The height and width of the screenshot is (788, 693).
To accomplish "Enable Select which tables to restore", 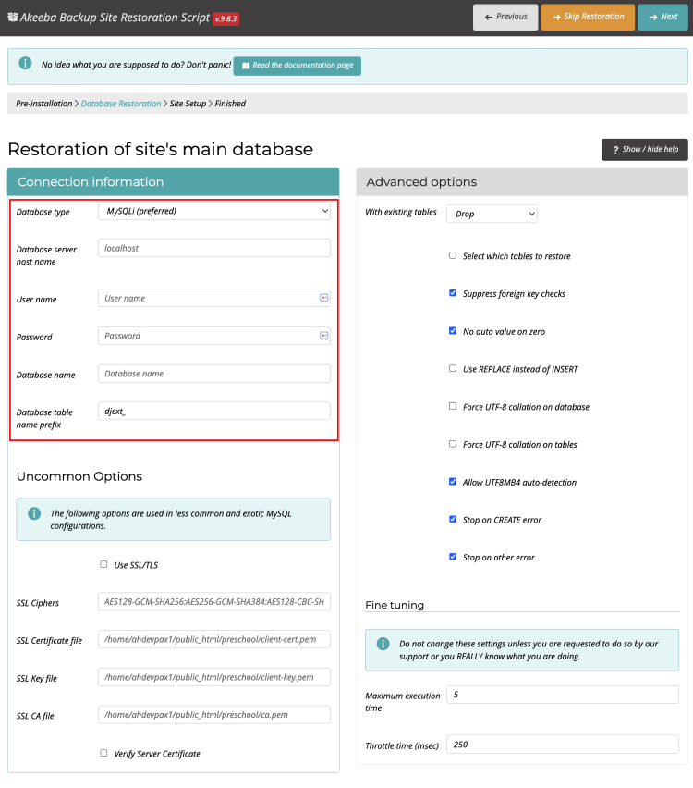I will [x=453, y=255].
